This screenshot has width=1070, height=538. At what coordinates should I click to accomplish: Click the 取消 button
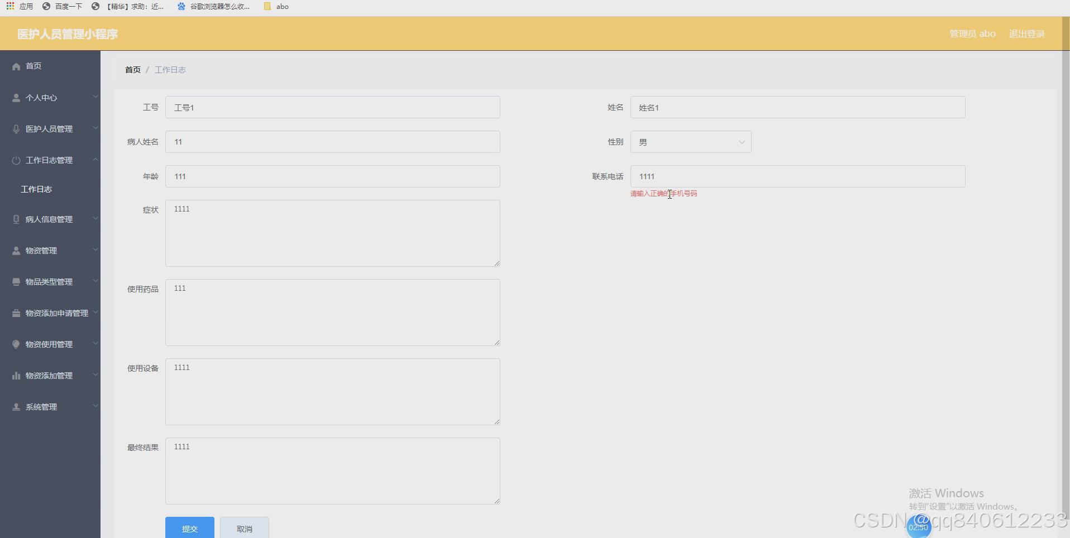[245, 528]
